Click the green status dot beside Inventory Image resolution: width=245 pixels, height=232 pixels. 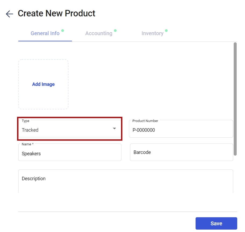pyautogui.click(x=166, y=30)
